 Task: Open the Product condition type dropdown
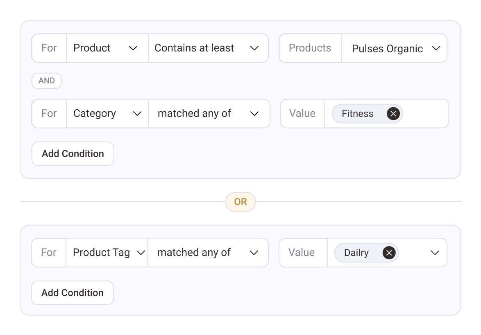pos(107,48)
